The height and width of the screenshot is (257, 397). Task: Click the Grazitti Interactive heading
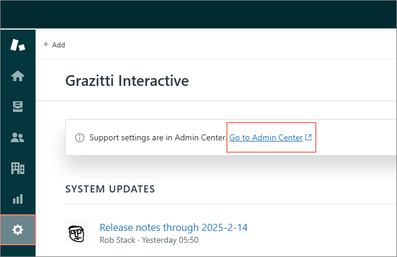[127, 81]
